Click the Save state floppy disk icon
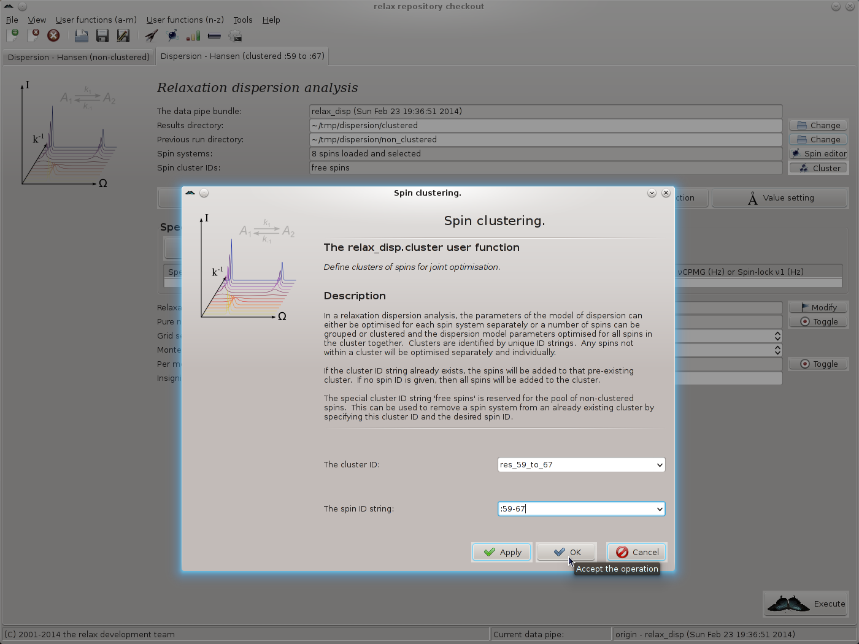The image size is (859, 644). tap(102, 36)
